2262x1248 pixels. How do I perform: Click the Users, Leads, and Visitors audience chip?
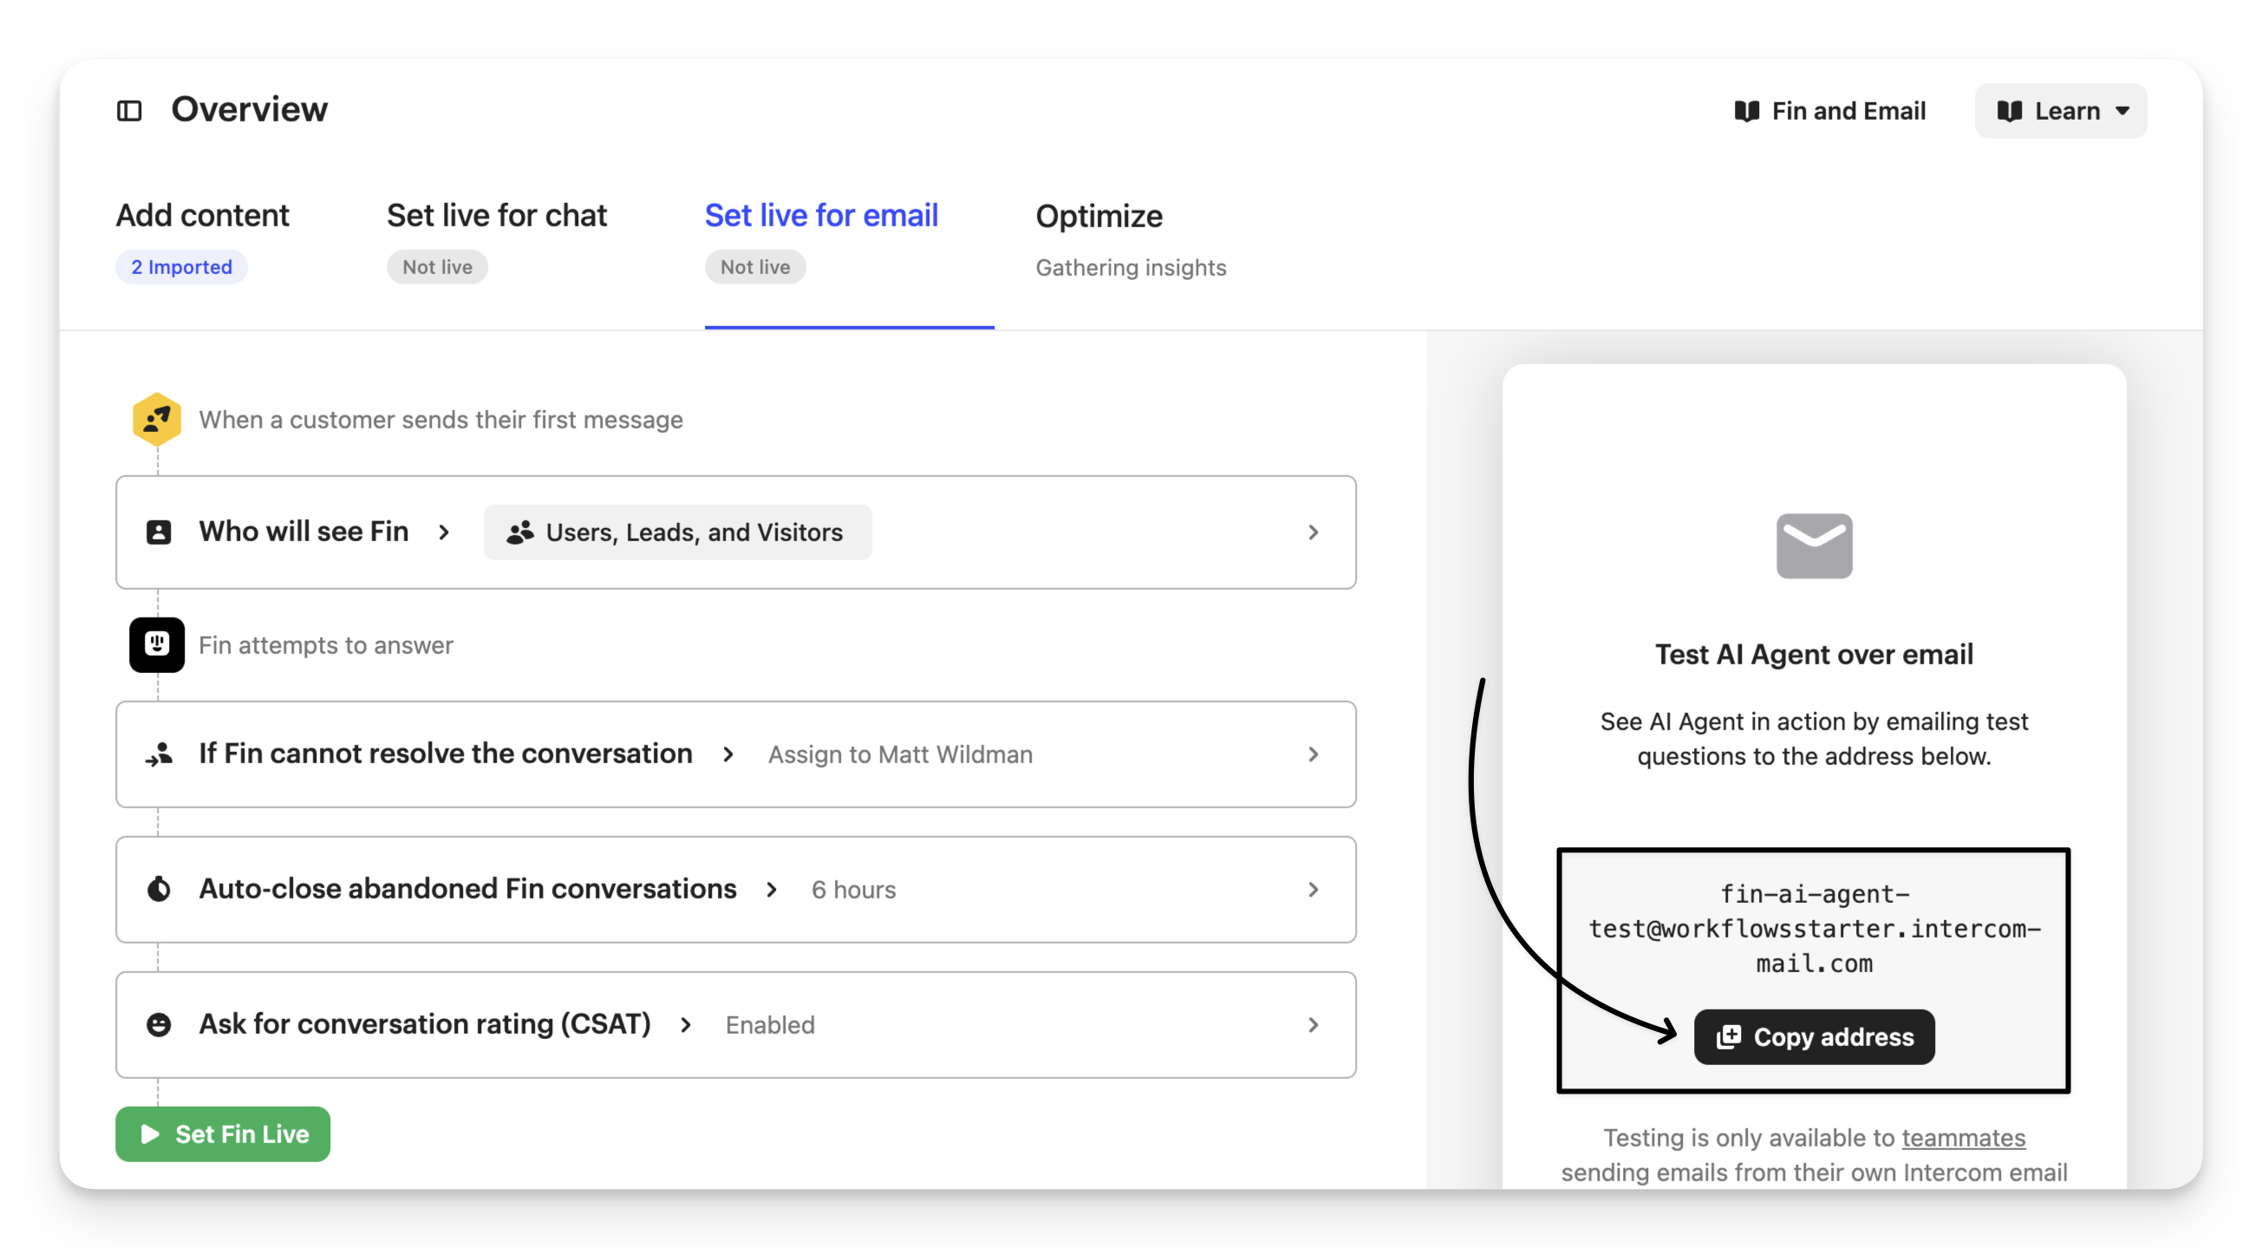[677, 533]
